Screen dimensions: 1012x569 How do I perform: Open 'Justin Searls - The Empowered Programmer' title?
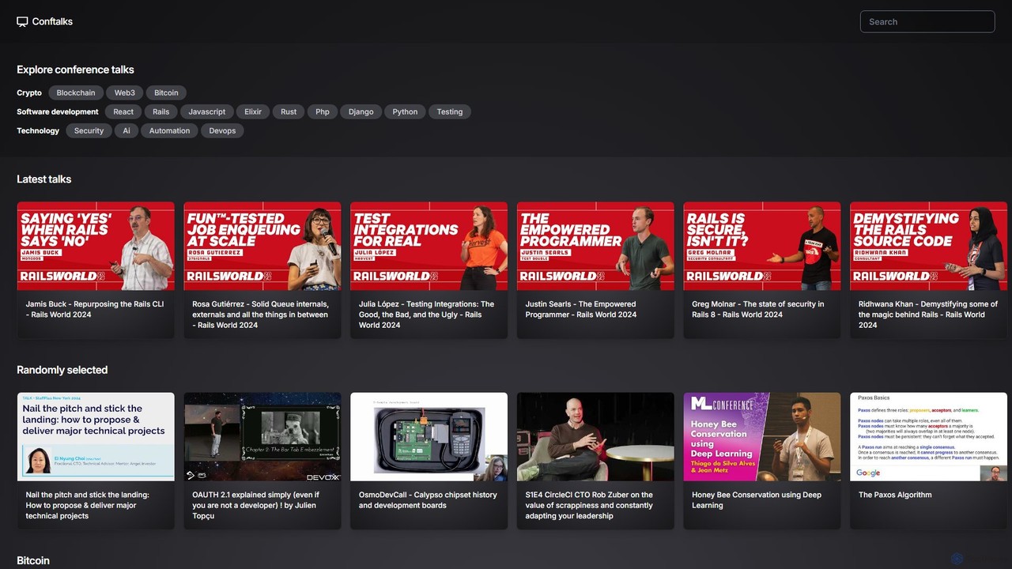click(x=581, y=309)
